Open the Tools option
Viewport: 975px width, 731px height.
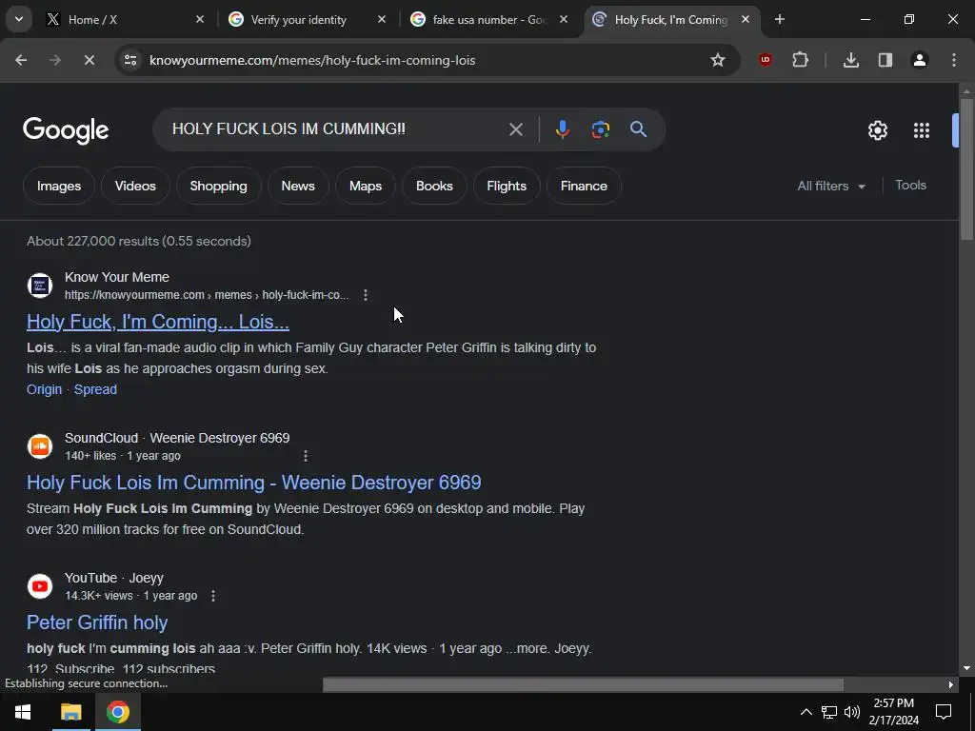[x=910, y=186]
